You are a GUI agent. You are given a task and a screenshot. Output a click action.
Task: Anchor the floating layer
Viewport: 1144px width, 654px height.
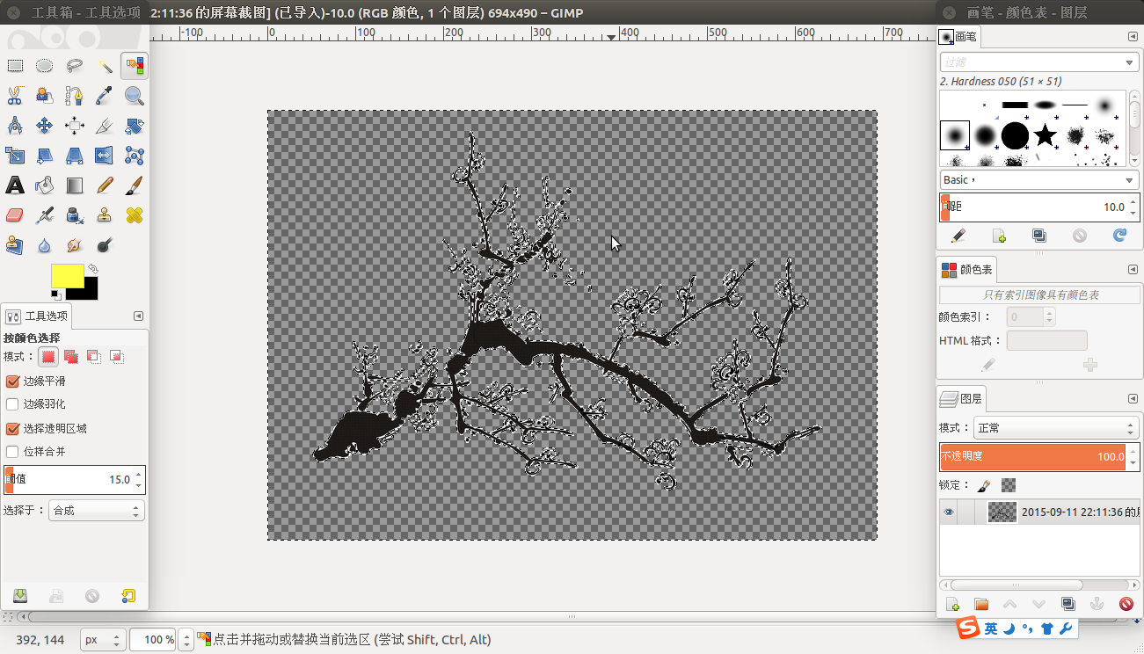(1097, 604)
